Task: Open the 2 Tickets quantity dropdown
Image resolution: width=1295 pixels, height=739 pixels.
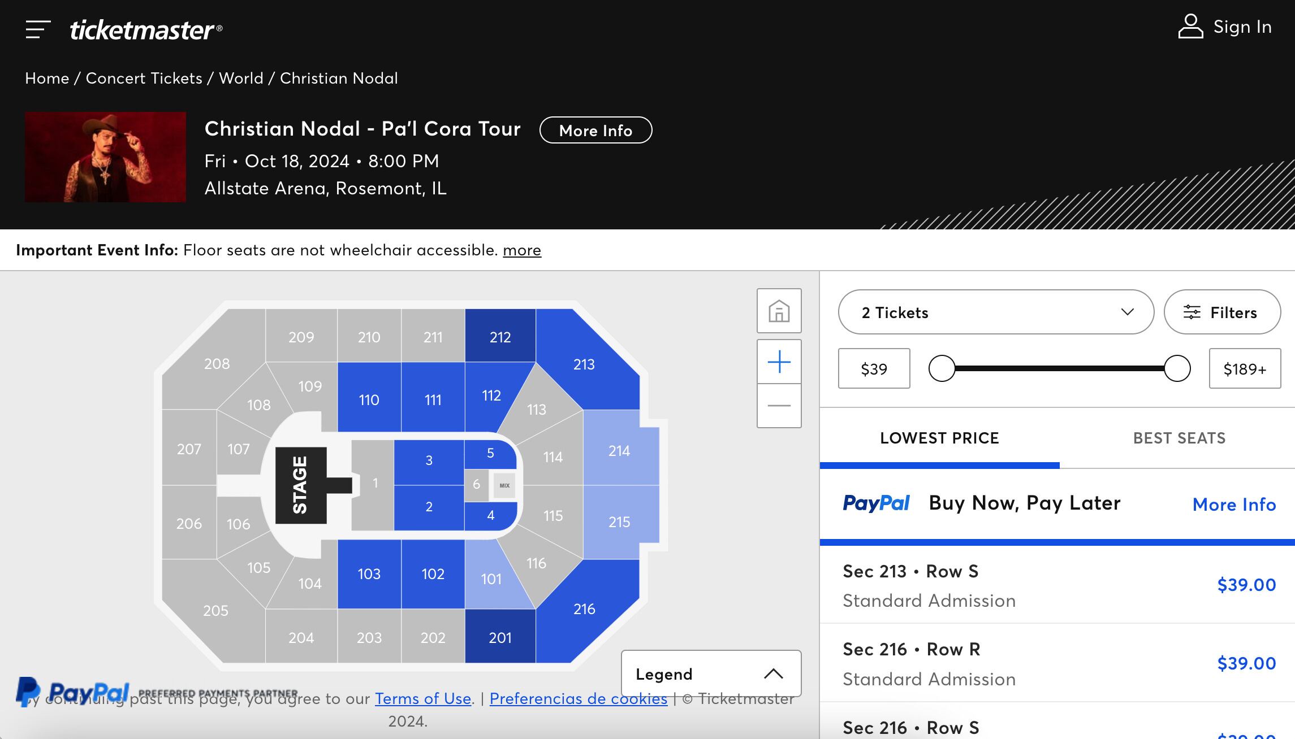Action: coord(995,312)
